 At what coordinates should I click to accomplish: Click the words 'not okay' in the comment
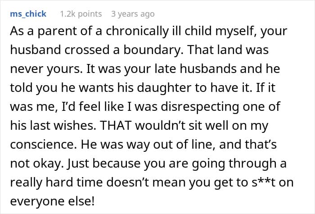coord(36,163)
